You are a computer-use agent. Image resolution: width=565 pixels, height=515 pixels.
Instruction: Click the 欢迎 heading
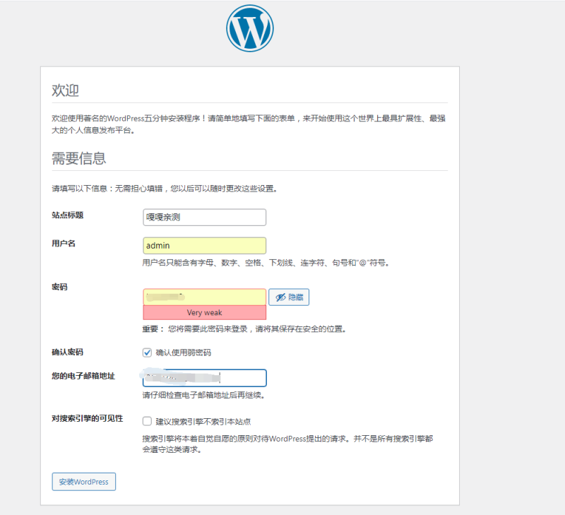(65, 90)
